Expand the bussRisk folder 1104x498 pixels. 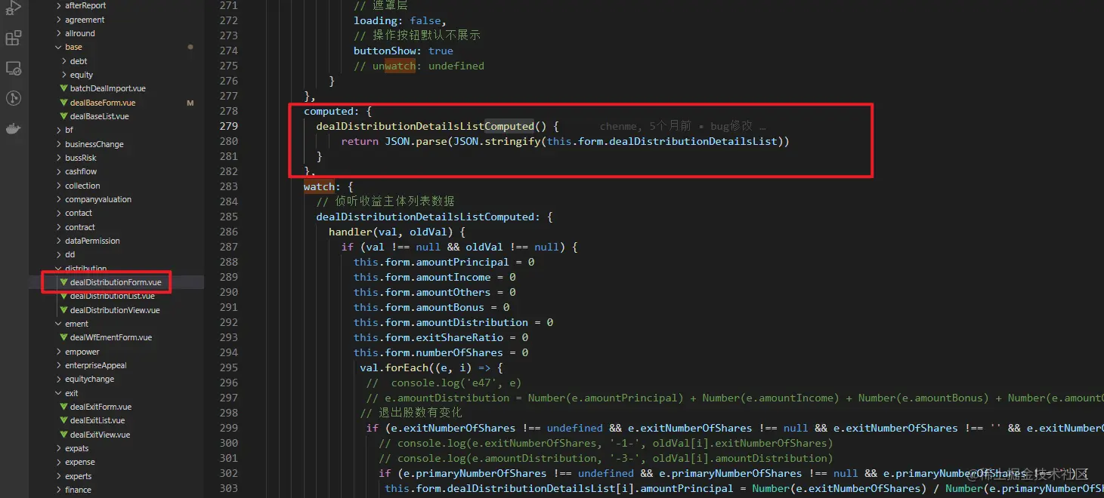coord(80,158)
